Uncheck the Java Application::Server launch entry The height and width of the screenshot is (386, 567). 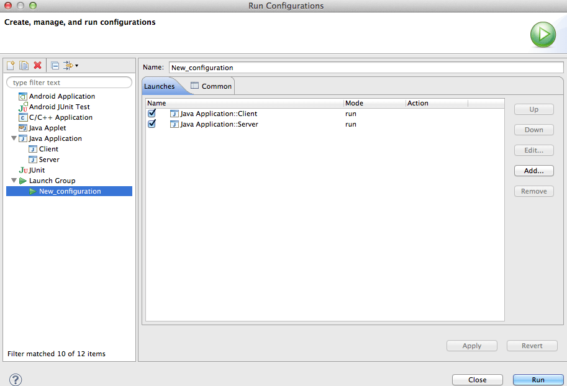tap(152, 124)
